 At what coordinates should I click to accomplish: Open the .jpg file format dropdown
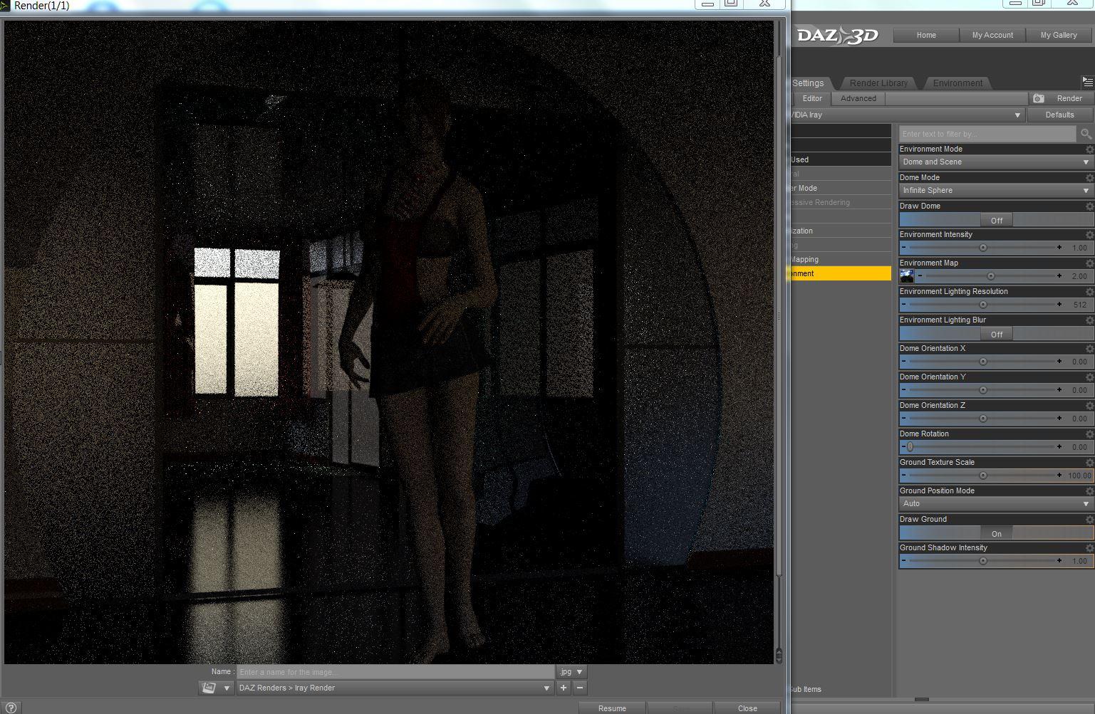pos(571,672)
